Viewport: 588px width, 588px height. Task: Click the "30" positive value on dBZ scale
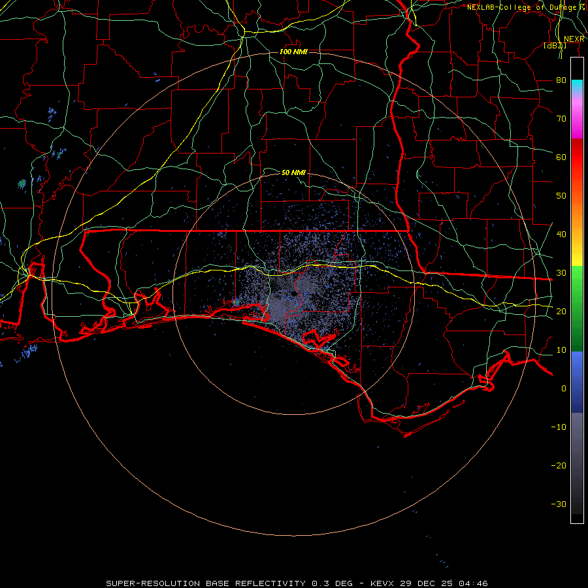tap(561, 272)
